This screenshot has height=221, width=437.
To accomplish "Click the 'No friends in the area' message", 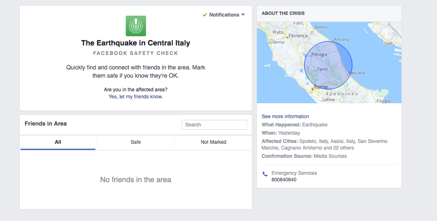I will click(x=136, y=180).
